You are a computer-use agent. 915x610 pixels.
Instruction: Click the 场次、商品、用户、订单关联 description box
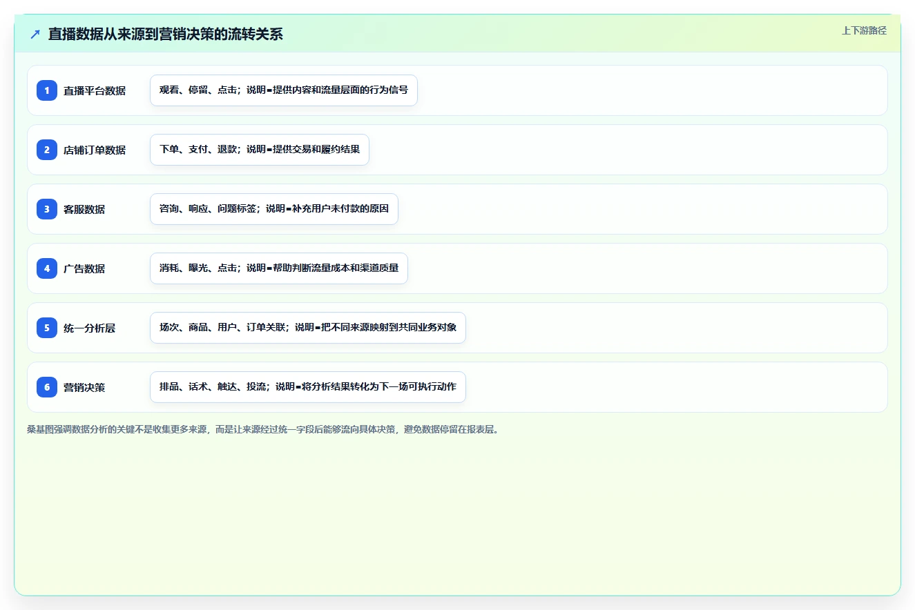308,328
